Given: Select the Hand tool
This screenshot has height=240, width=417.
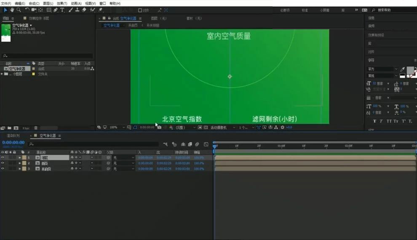Looking at the screenshot, I should 12,10.
